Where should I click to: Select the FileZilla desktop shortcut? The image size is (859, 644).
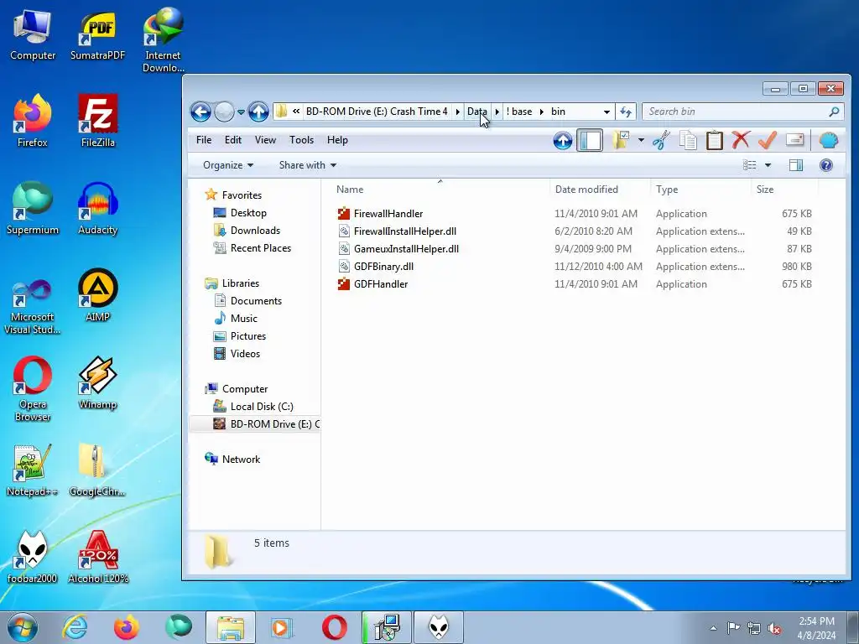click(x=98, y=121)
